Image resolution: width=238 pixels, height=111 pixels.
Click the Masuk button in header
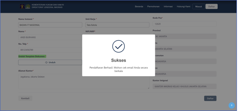click(199, 6)
